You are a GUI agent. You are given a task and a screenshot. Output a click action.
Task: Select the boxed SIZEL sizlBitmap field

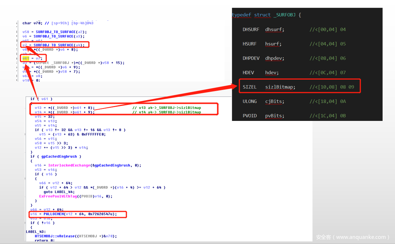pos(269,87)
